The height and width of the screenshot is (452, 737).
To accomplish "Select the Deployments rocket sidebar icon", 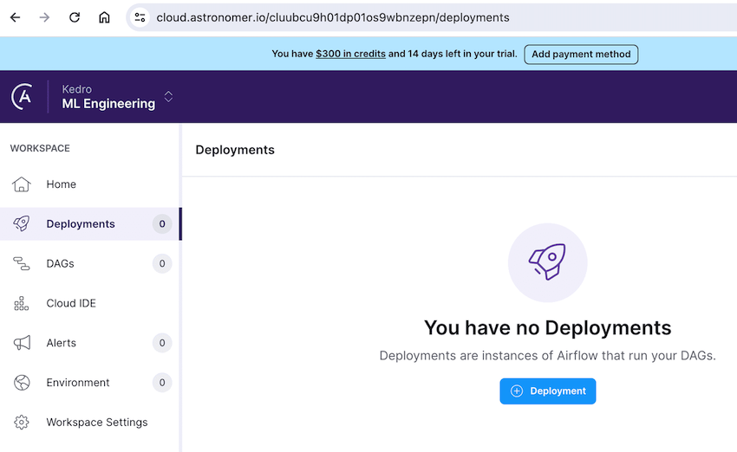I will point(22,224).
